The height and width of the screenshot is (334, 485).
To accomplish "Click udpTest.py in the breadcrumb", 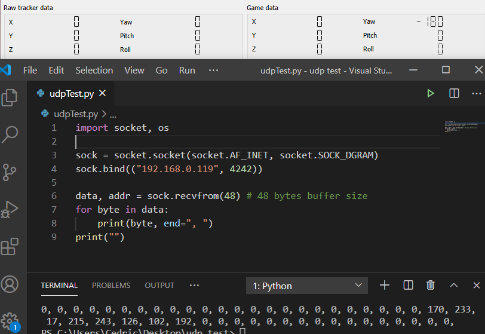I will [76, 114].
